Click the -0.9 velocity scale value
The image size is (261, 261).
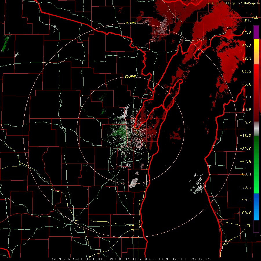(247, 123)
